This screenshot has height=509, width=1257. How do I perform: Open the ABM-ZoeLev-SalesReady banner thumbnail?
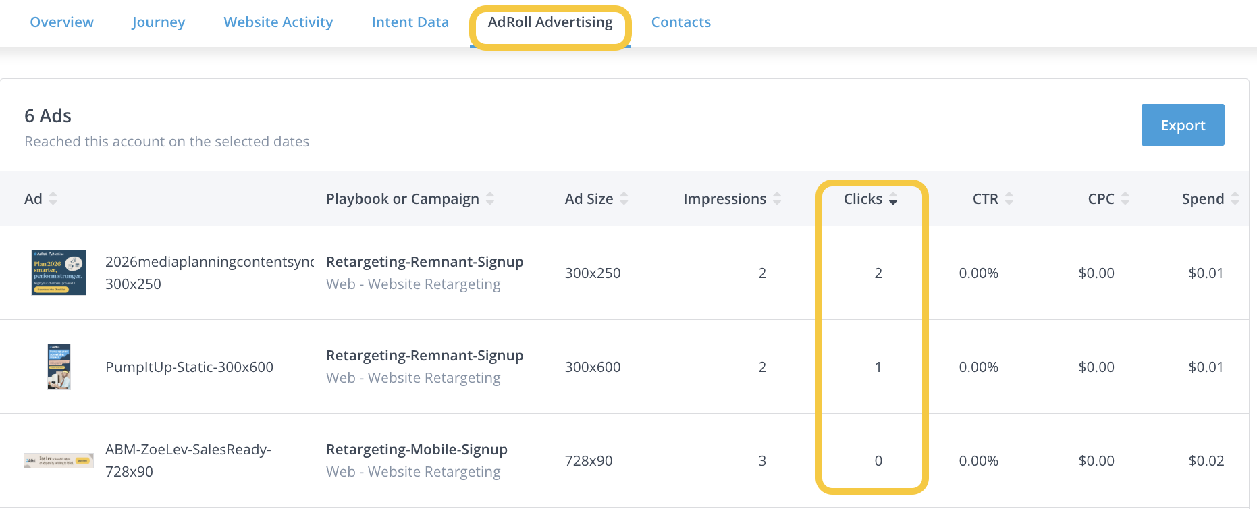point(59,460)
